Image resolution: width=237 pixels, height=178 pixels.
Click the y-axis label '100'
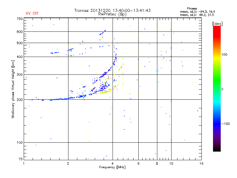coord(20,143)
